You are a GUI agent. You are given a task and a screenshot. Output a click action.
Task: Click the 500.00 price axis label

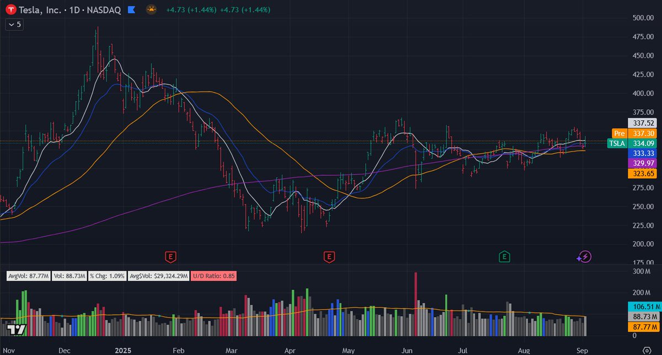point(643,18)
